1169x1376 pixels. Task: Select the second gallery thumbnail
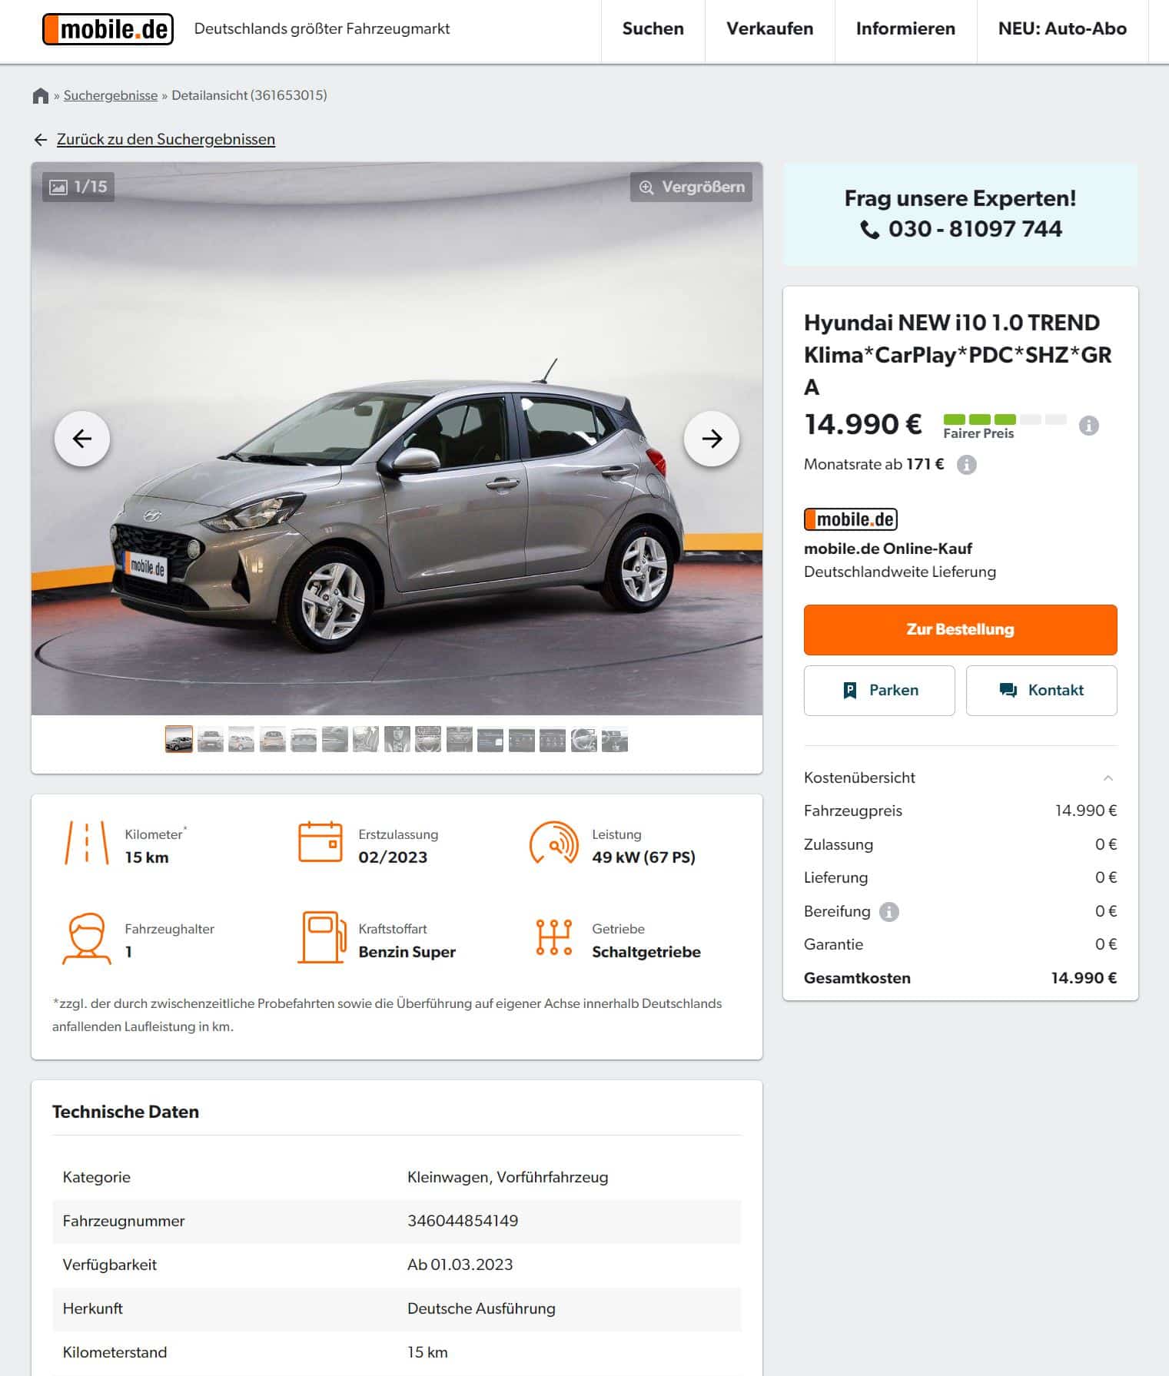tap(211, 740)
